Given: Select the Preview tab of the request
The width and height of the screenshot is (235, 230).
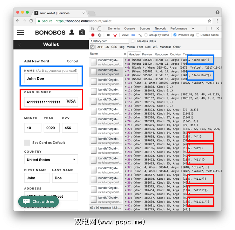Looking at the screenshot, I should 147,54.
